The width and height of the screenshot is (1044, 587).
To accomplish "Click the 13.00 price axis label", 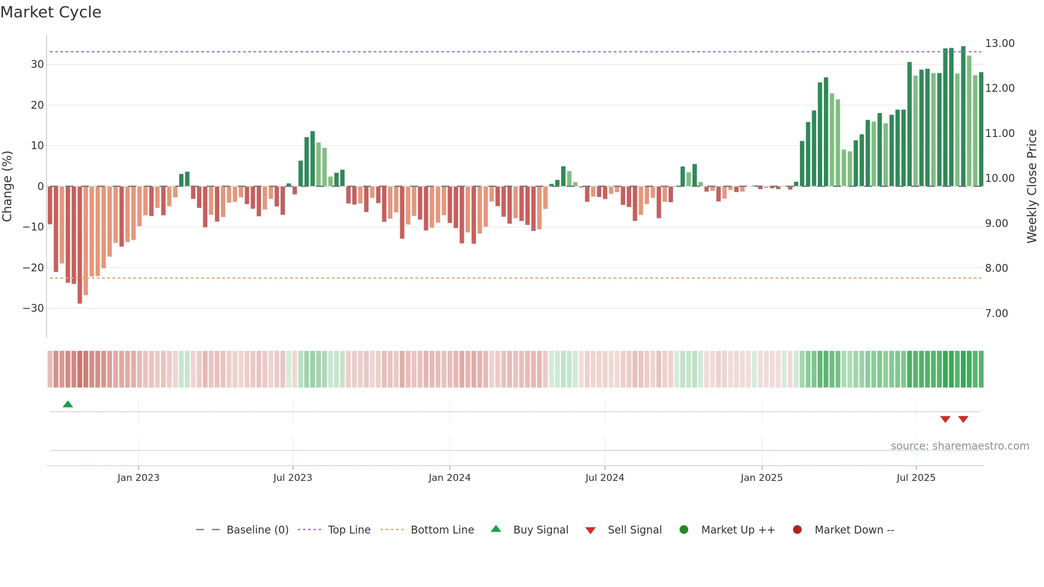I will 1000,43.
